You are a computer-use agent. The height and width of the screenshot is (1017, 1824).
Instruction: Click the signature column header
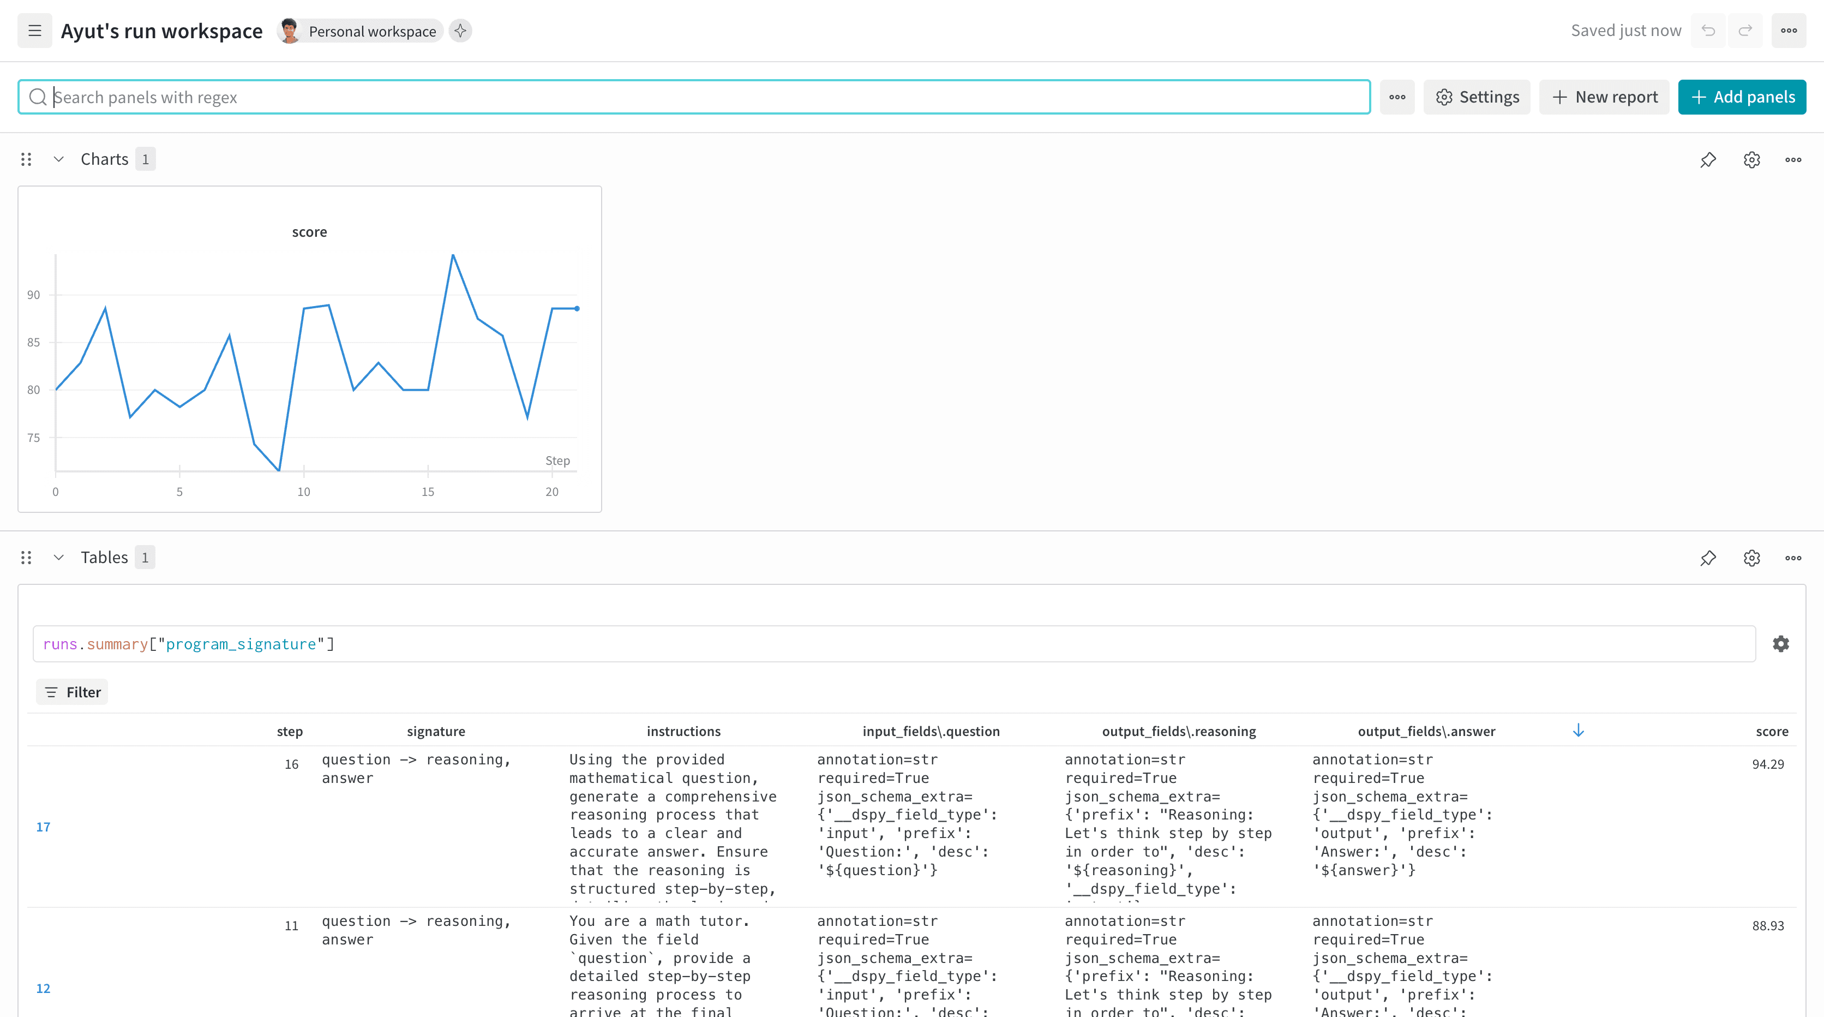coord(435,731)
